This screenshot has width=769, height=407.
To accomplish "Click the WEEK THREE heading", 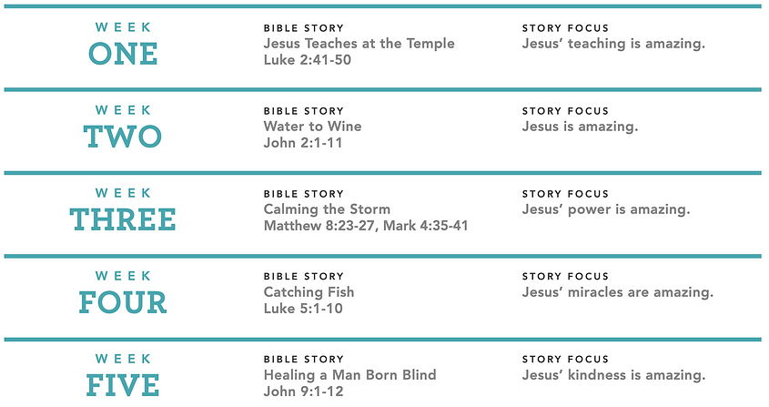I will click(x=123, y=209).
